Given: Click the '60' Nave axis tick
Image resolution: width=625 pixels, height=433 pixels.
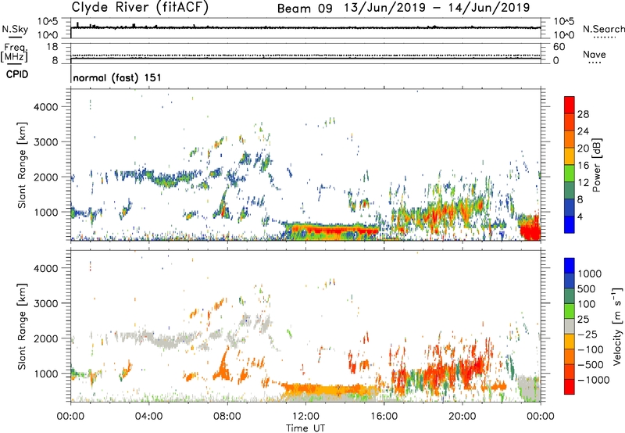Looking at the screenshot, I should tap(559, 47).
